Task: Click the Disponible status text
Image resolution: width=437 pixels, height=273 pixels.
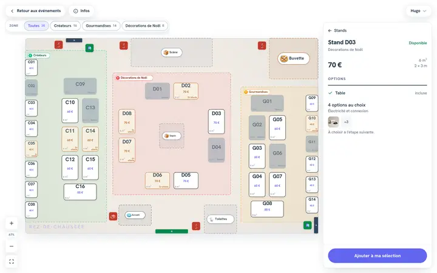Action: (418, 43)
